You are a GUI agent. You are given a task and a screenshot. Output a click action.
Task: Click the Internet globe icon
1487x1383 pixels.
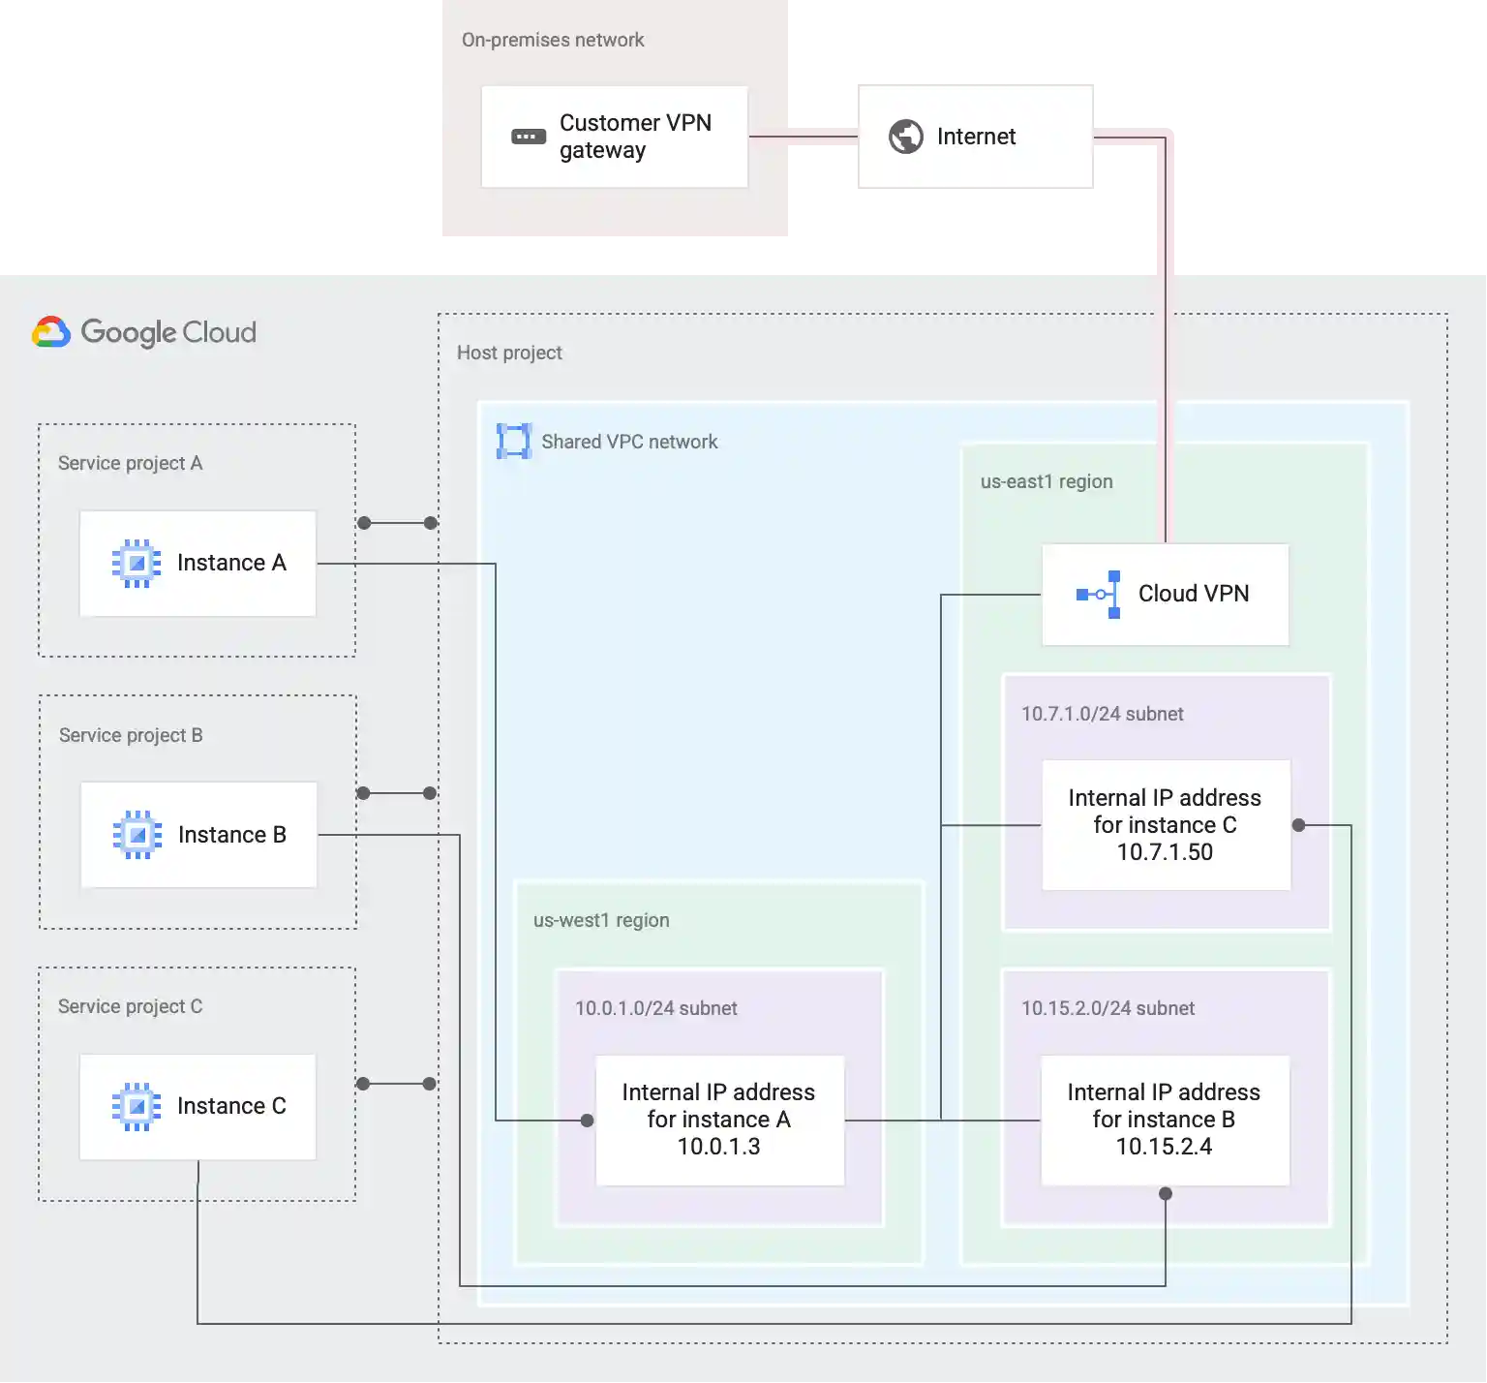[x=906, y=137]
